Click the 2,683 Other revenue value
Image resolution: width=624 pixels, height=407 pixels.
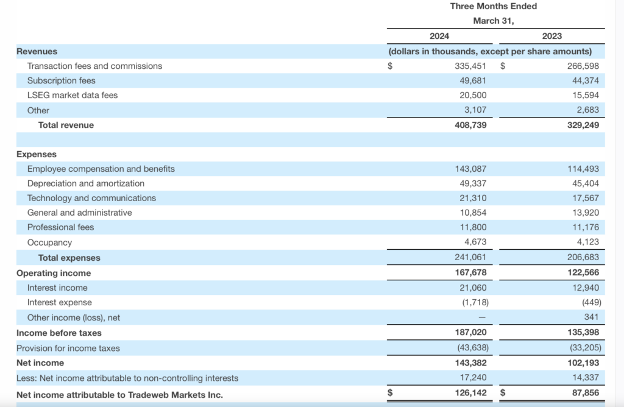click(x=588, y=110)
